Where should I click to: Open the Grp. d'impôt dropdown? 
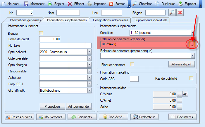(89, 91)
